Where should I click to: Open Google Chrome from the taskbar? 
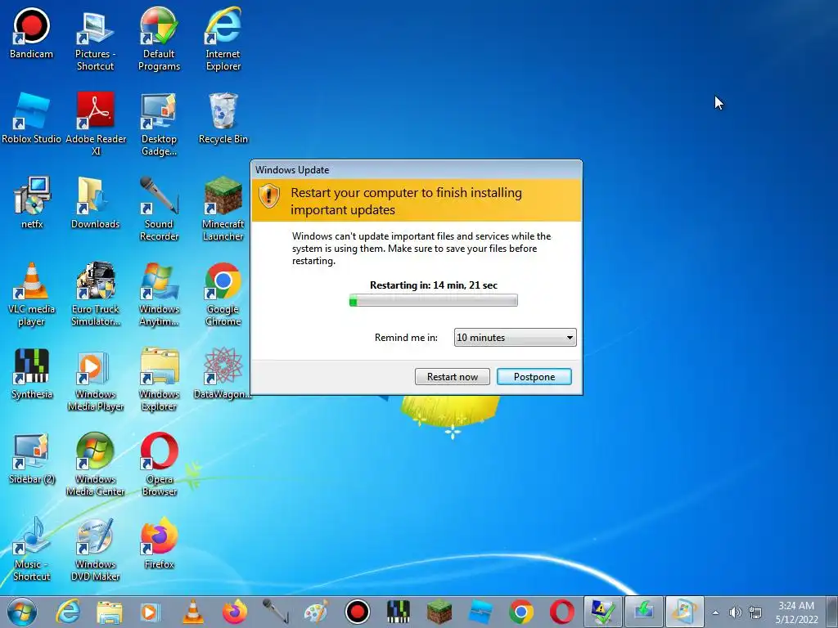click(521, 612)
